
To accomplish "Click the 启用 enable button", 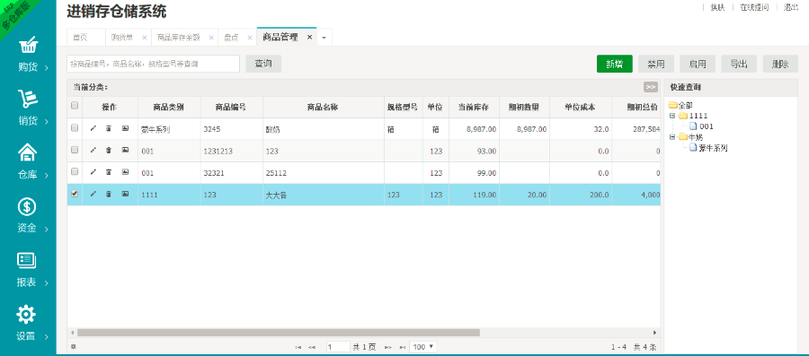I will (698, 64).
